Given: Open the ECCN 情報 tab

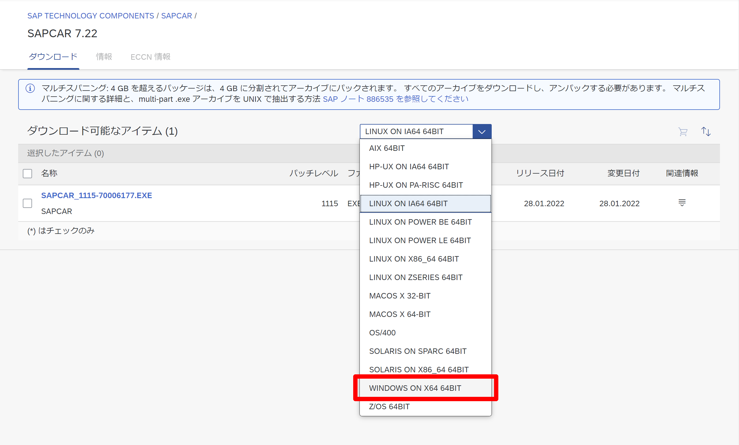Looking at the screenshot, I should tap(150, 57).
